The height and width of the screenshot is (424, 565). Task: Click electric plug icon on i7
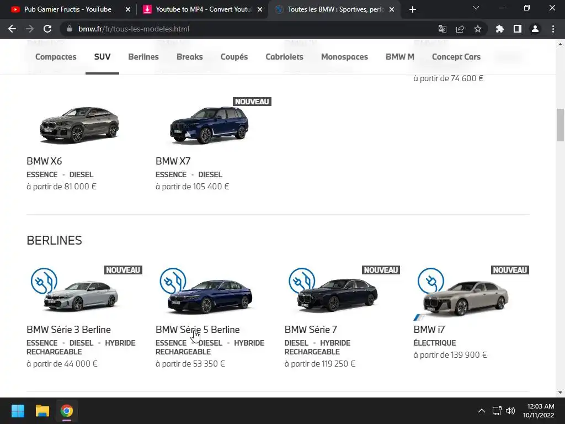pyautogui.click(x=431, y=281)
